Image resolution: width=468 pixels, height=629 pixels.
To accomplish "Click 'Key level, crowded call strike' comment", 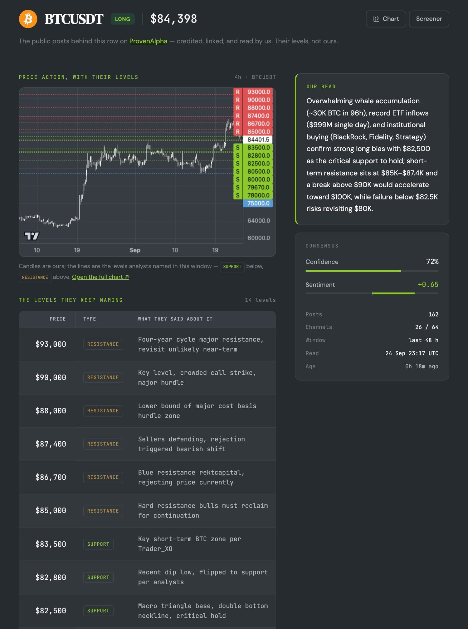I will point(197,378).
